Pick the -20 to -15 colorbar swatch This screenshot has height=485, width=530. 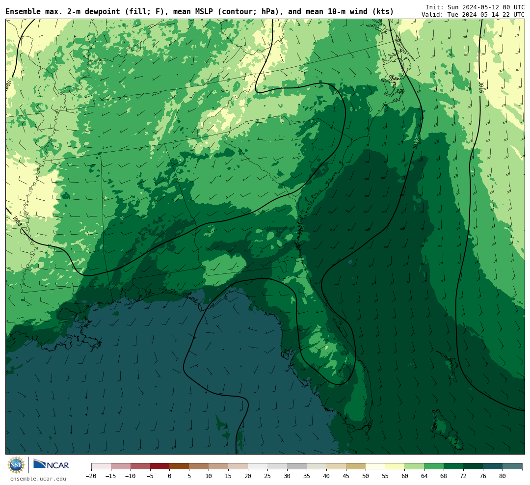(101, 466)
